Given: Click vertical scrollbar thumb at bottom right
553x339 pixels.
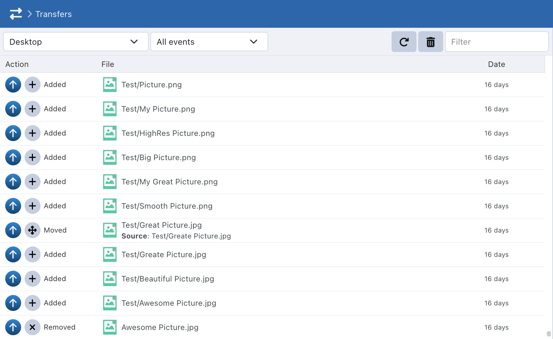Looking at the screenshot, I should coord(548,334).
